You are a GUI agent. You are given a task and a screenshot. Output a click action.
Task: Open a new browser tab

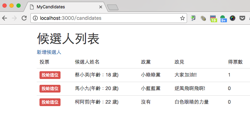coord(113,7)
